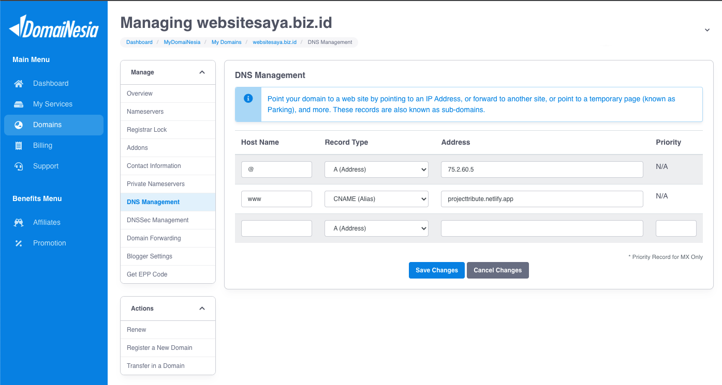Viewport: 722px width, 385px height.
Task: Click the empty Host Name input field
Action: pos(276,228)
